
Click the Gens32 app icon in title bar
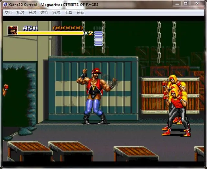tap(5, 5)
